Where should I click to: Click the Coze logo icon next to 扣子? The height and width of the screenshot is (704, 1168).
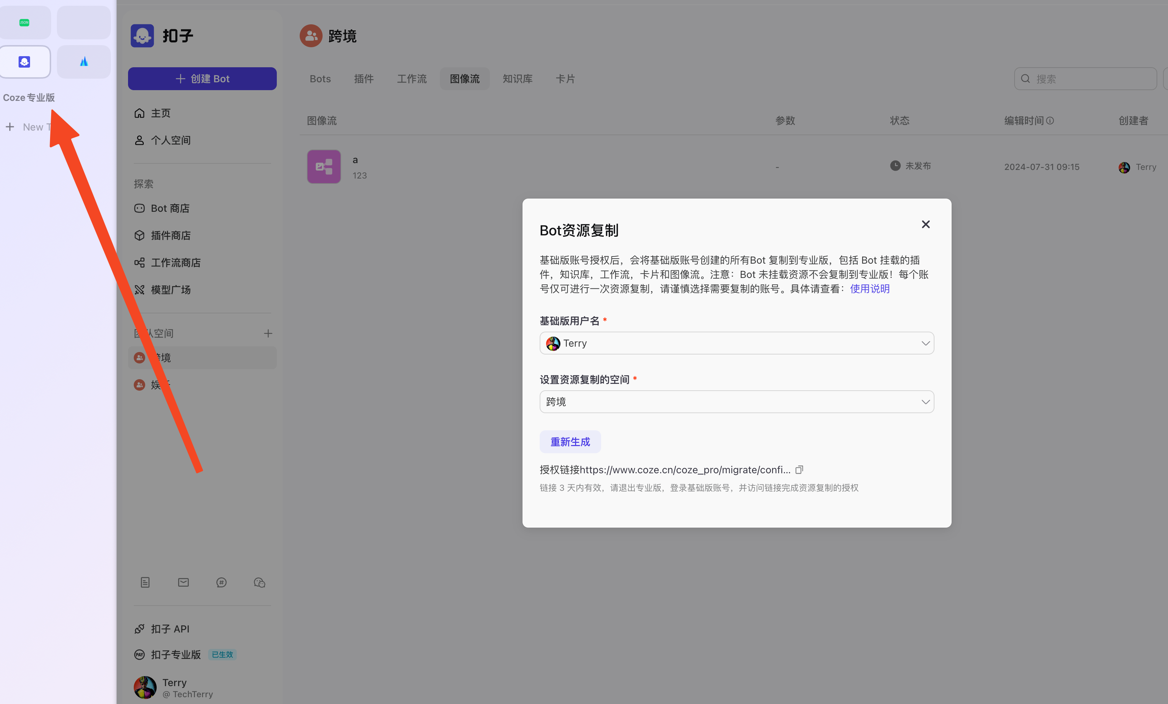pos(142,35)
